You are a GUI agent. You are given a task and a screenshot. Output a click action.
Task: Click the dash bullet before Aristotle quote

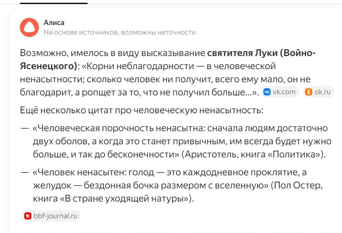click(25, 129)
